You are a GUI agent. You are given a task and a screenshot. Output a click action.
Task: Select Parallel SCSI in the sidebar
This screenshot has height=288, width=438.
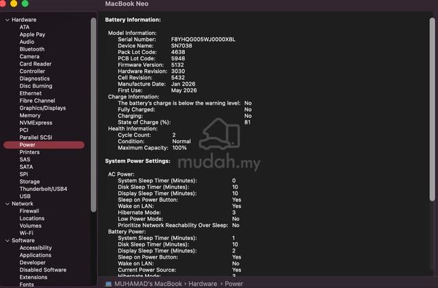point(36,138)
